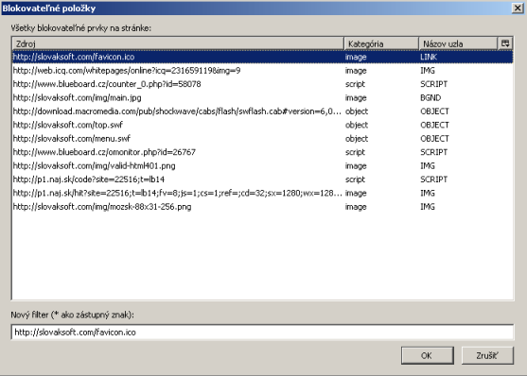Select the slovaksoft.com/favicon.ico row
527x376 pixels.
coord(262,57)
